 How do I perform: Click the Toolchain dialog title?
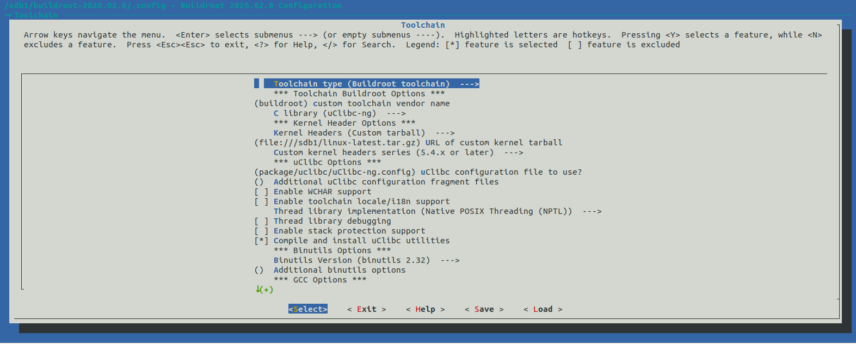[423, 25]
